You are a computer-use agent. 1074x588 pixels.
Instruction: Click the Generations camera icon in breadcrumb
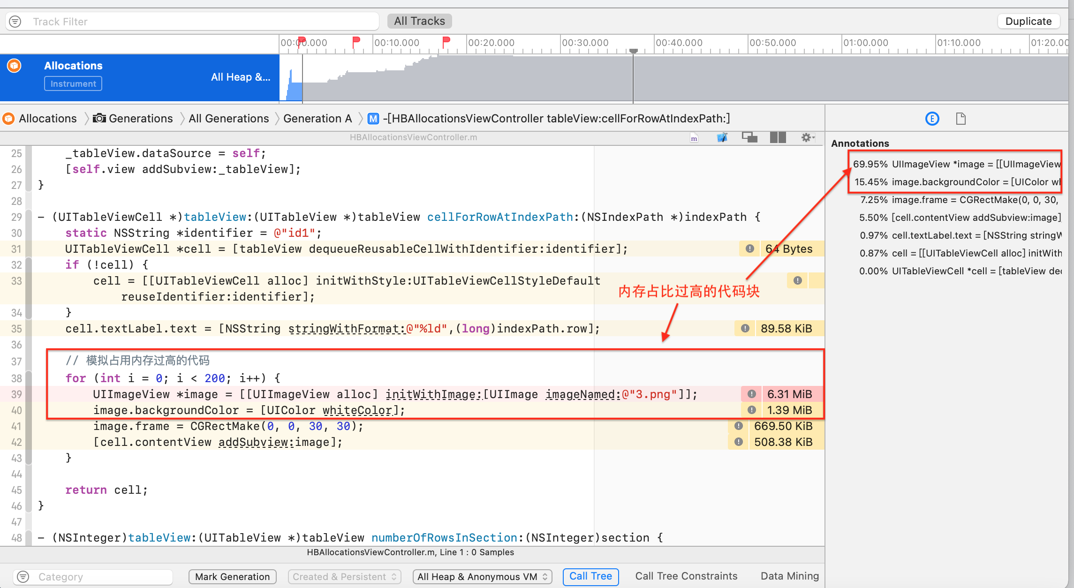(99, 118)
